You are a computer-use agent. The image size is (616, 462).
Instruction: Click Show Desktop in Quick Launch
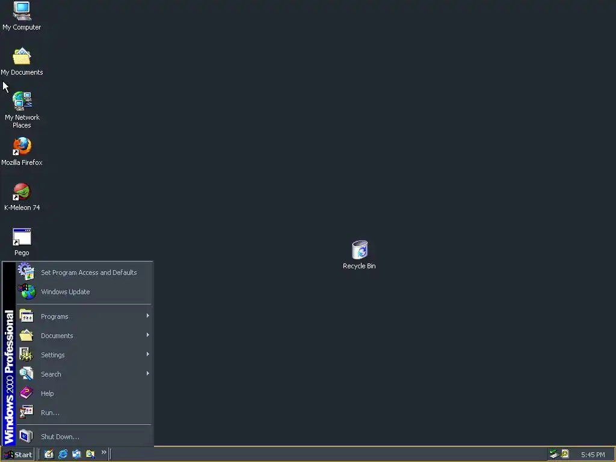coord(49,454)
